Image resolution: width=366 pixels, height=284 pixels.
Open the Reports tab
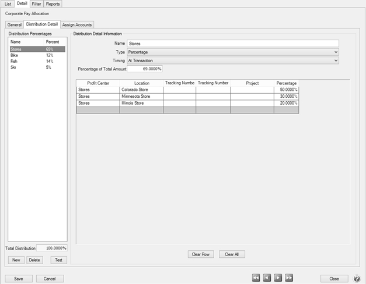(53, 4)
